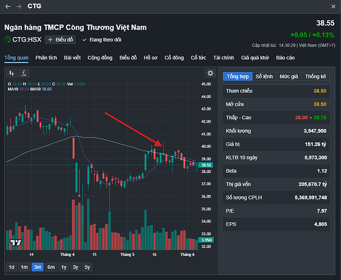
Task: Open the 'Tài chính' tab
Action: [223, 58]
